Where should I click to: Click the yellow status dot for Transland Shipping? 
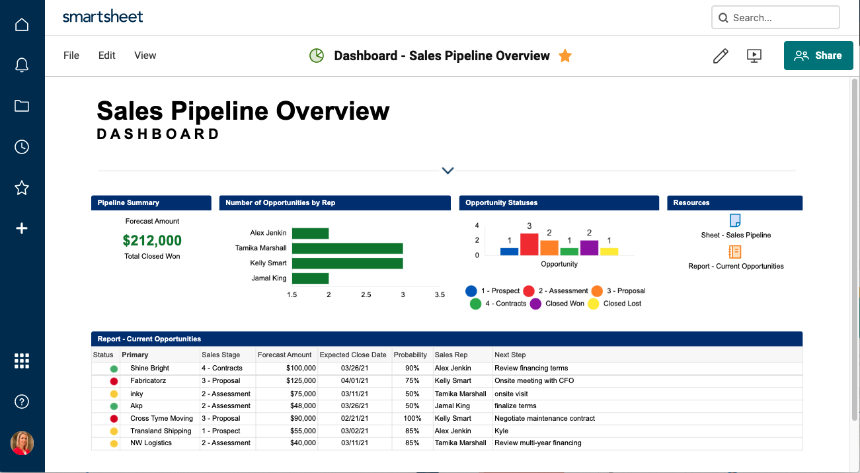[x=114, y=431]
